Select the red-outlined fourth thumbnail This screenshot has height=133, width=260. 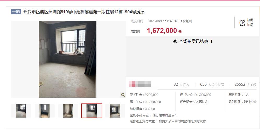pos(92,111)
